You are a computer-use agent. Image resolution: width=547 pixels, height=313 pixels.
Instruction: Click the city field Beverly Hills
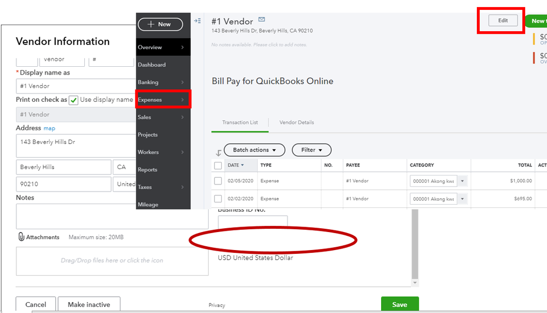click(x=64, y=167)
